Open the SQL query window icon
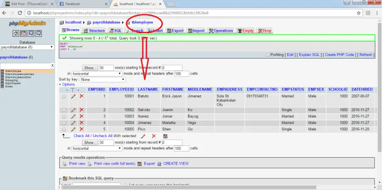 pos(23,34)
